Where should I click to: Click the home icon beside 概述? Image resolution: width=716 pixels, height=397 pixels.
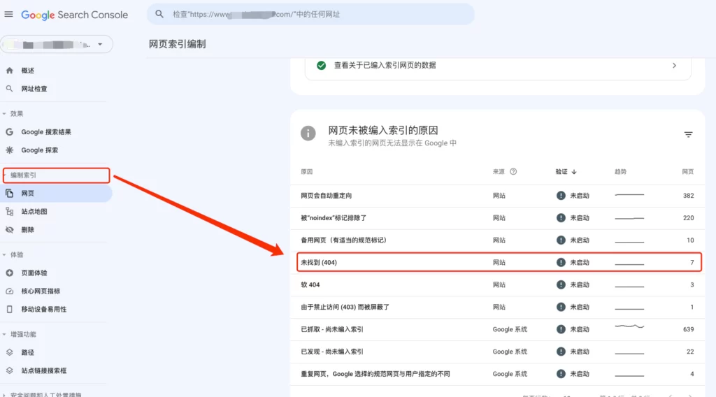(10, 71)
